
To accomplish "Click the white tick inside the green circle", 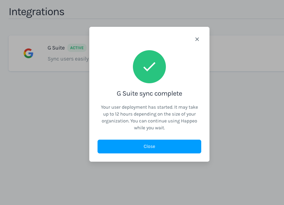I will [149, 67].
